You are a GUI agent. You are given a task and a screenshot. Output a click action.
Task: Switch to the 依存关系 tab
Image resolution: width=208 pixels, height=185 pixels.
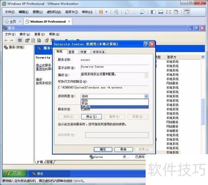coord(99,52)
